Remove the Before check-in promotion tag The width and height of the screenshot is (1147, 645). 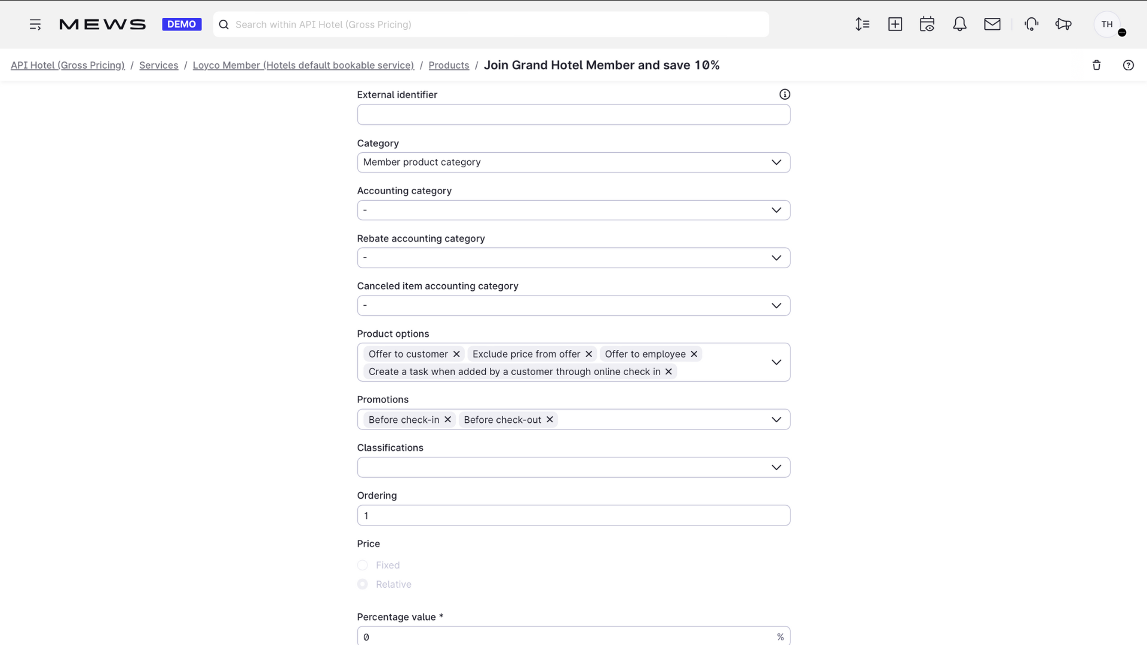pos(447,419)
